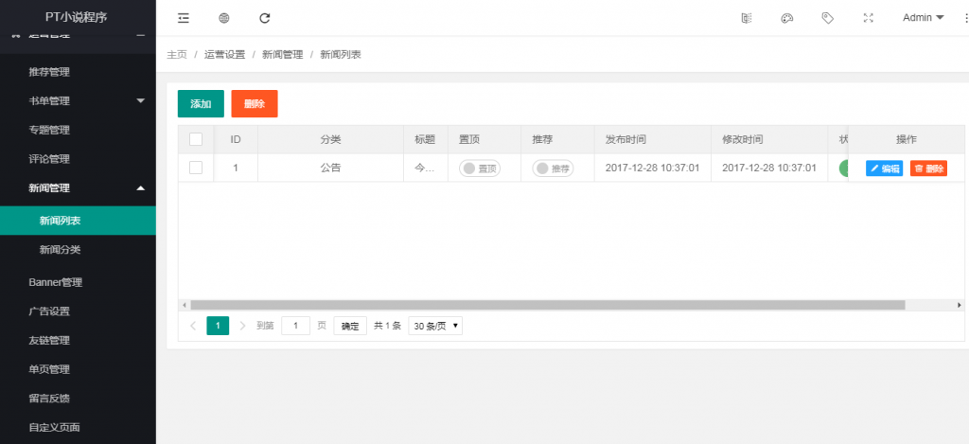This screenshot has height=444, width=969.
Task: Click the refresh icon in the top bar
Action: tap(265, 18)
